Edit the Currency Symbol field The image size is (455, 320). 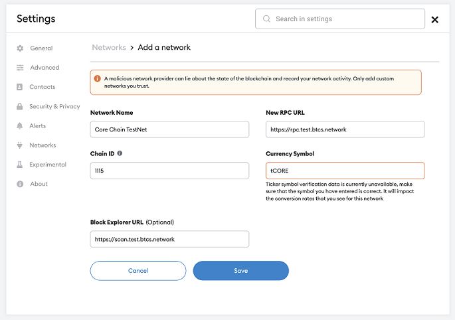pos(345,171)
